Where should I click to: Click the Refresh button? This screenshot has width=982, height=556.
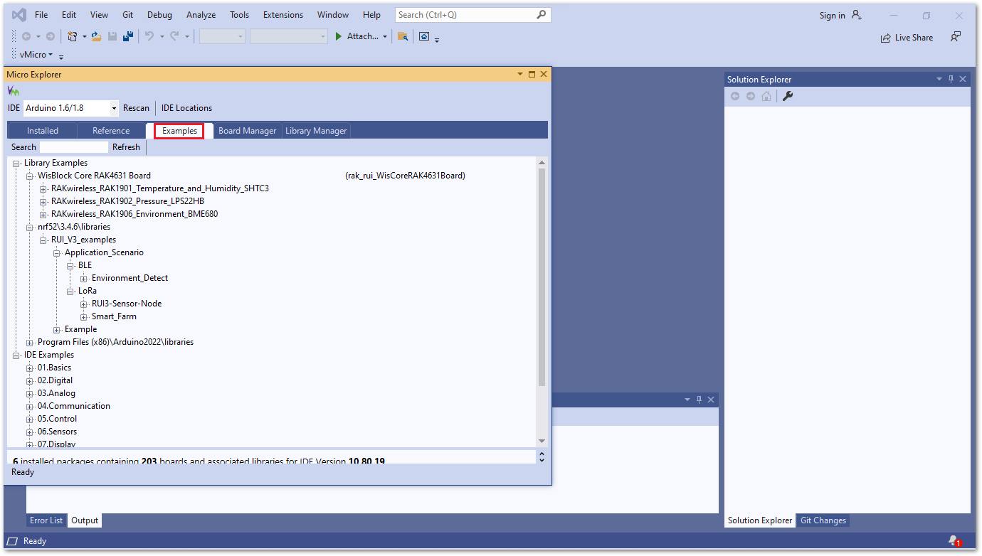126,147
